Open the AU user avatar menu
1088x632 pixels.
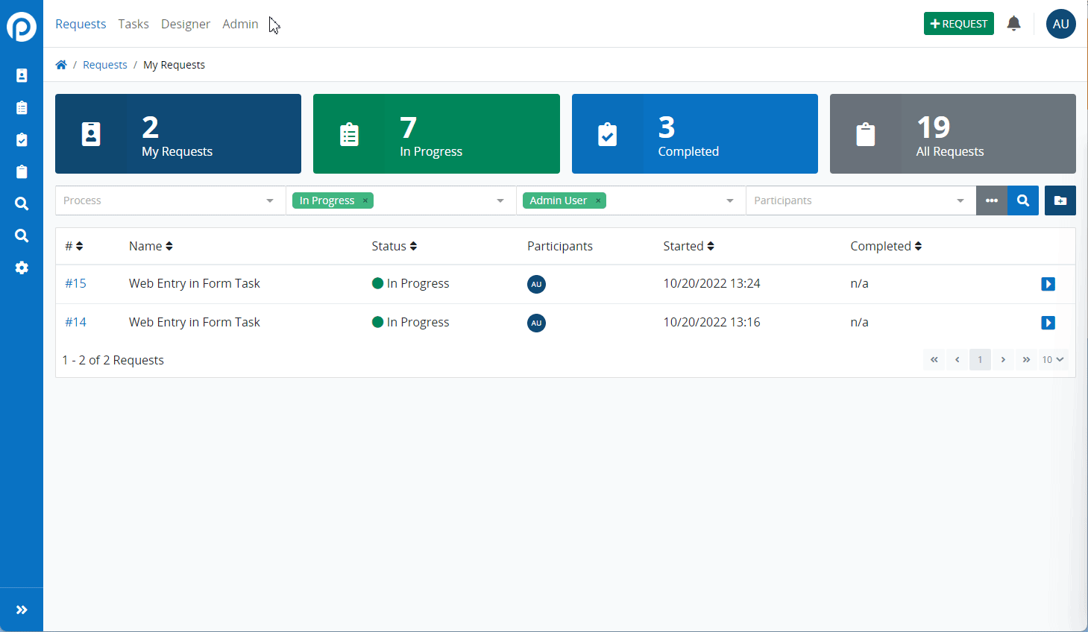[1060, 24]
